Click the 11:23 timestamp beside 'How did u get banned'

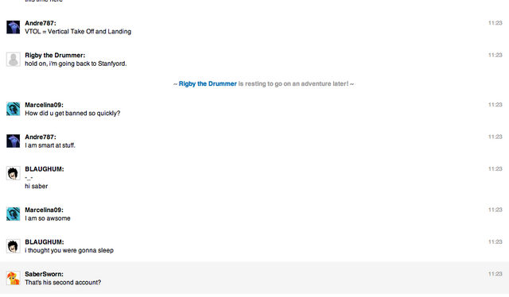tap(495, 105)
